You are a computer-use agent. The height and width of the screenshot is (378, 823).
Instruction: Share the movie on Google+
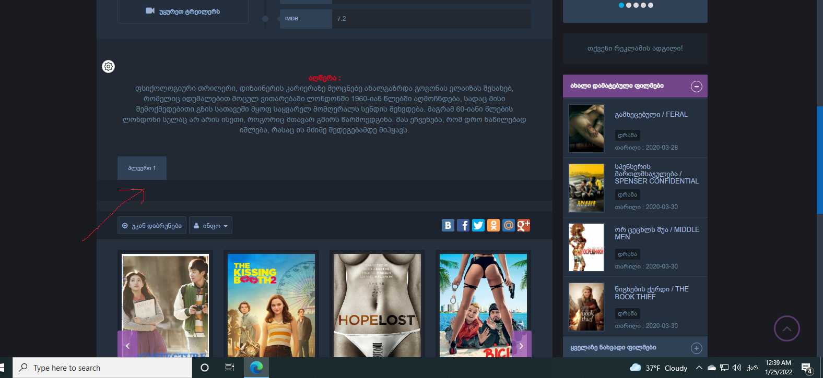(x=524, y=225)
